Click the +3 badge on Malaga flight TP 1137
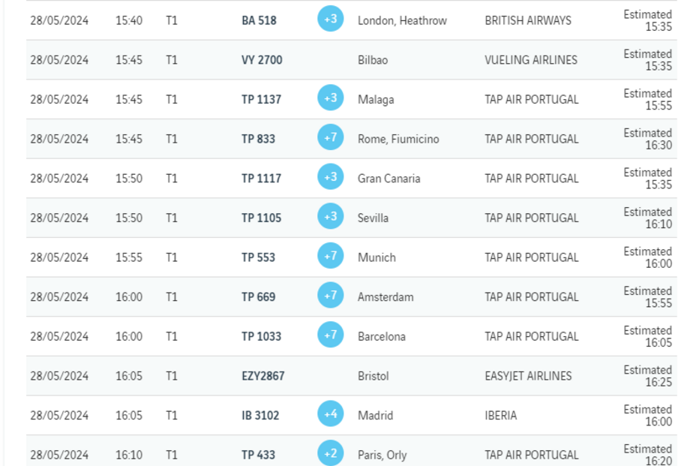The image size is (699, 466). tap(331, 98)
